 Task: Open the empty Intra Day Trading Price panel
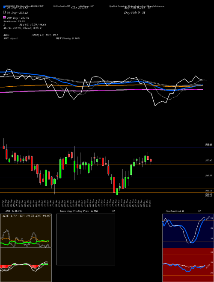(x=86, y=239)
